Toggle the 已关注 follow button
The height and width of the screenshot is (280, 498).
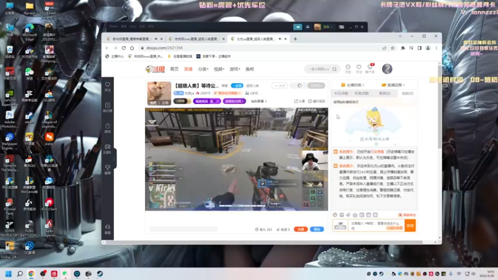tap(316, 86)
